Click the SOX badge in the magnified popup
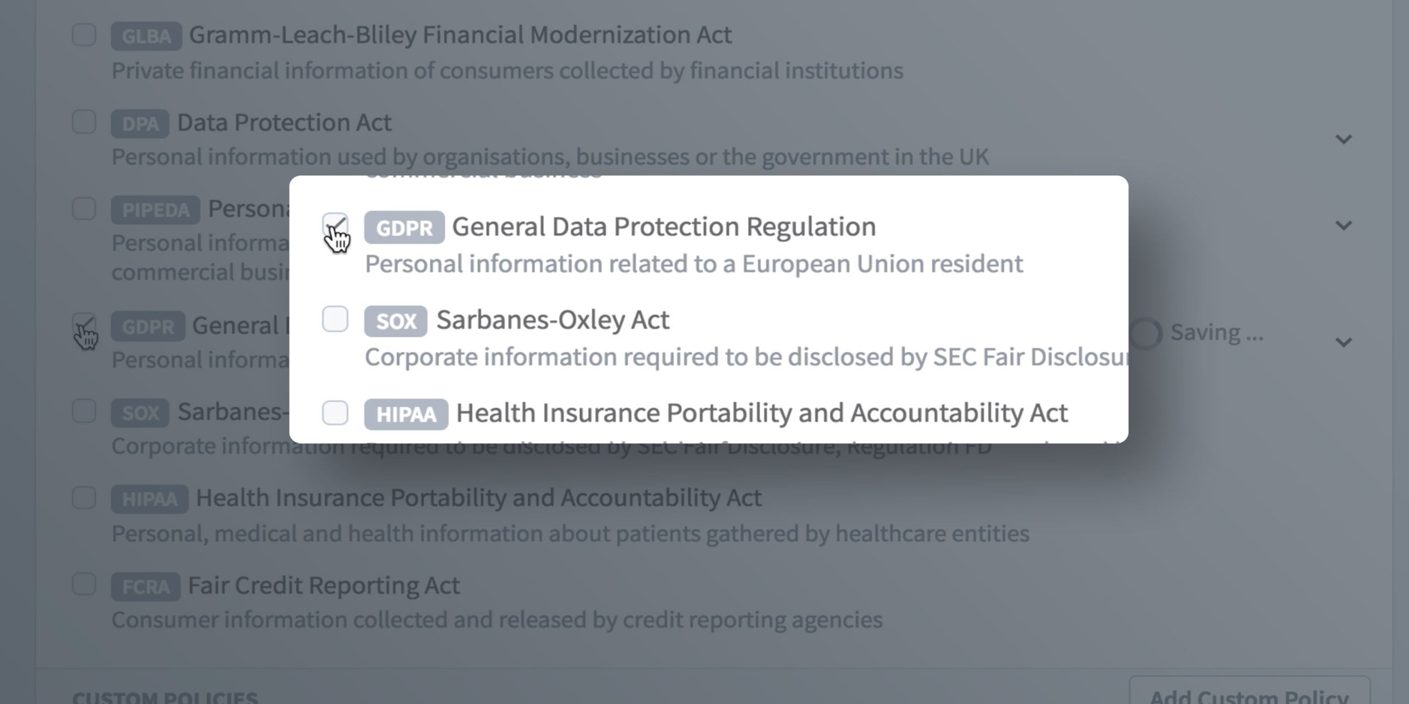This screenshot has height=704, width=1409. pos(395,321)
